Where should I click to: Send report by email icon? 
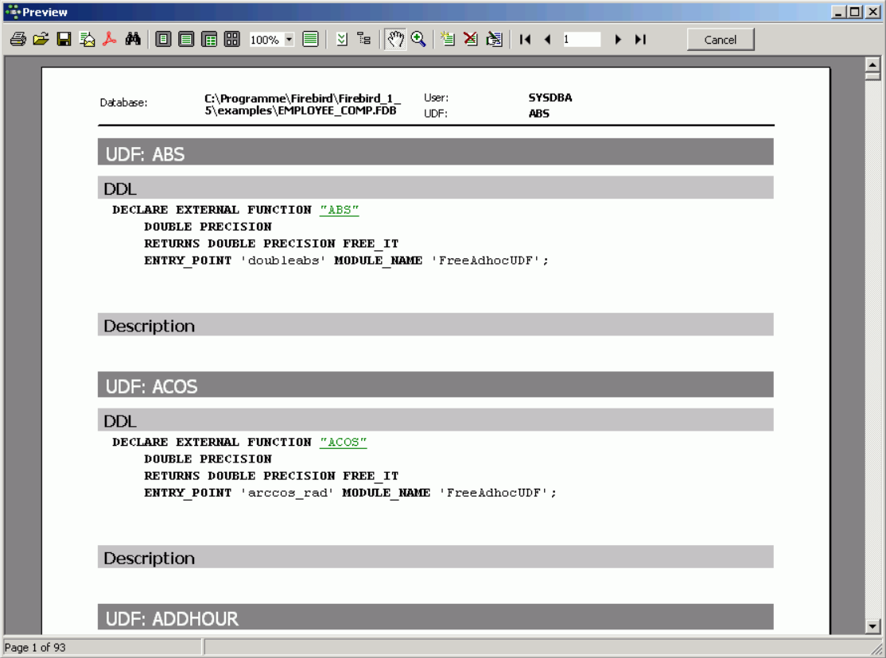coord(87,40)
